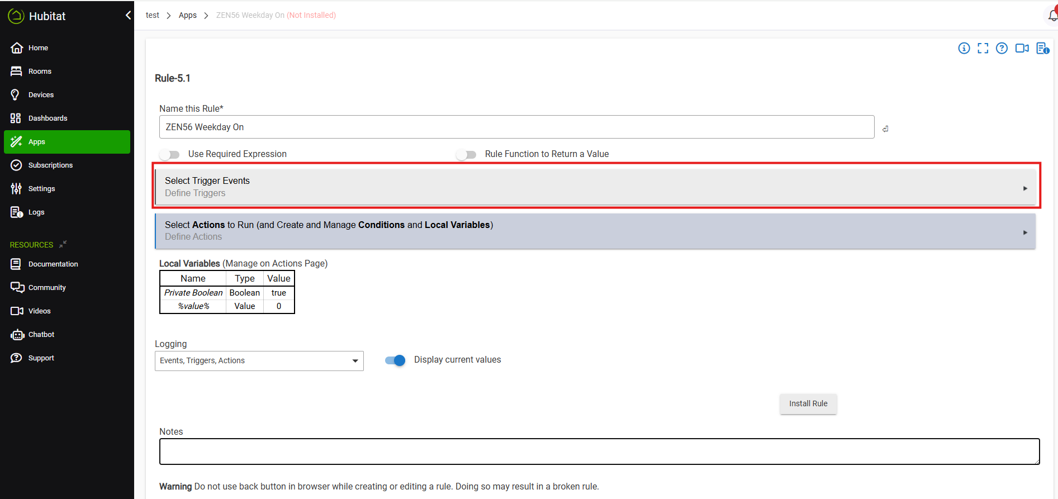This screenshot has height=499, width=1058.
Task: Click the enter icon beside rule name
Action: click(x=885, y=129)
